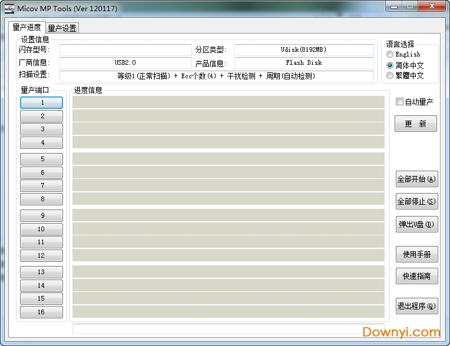The height and width of the screenshot is (346, 450).
Task: Open the 量产设置 tab
Action: click(62, 28)
